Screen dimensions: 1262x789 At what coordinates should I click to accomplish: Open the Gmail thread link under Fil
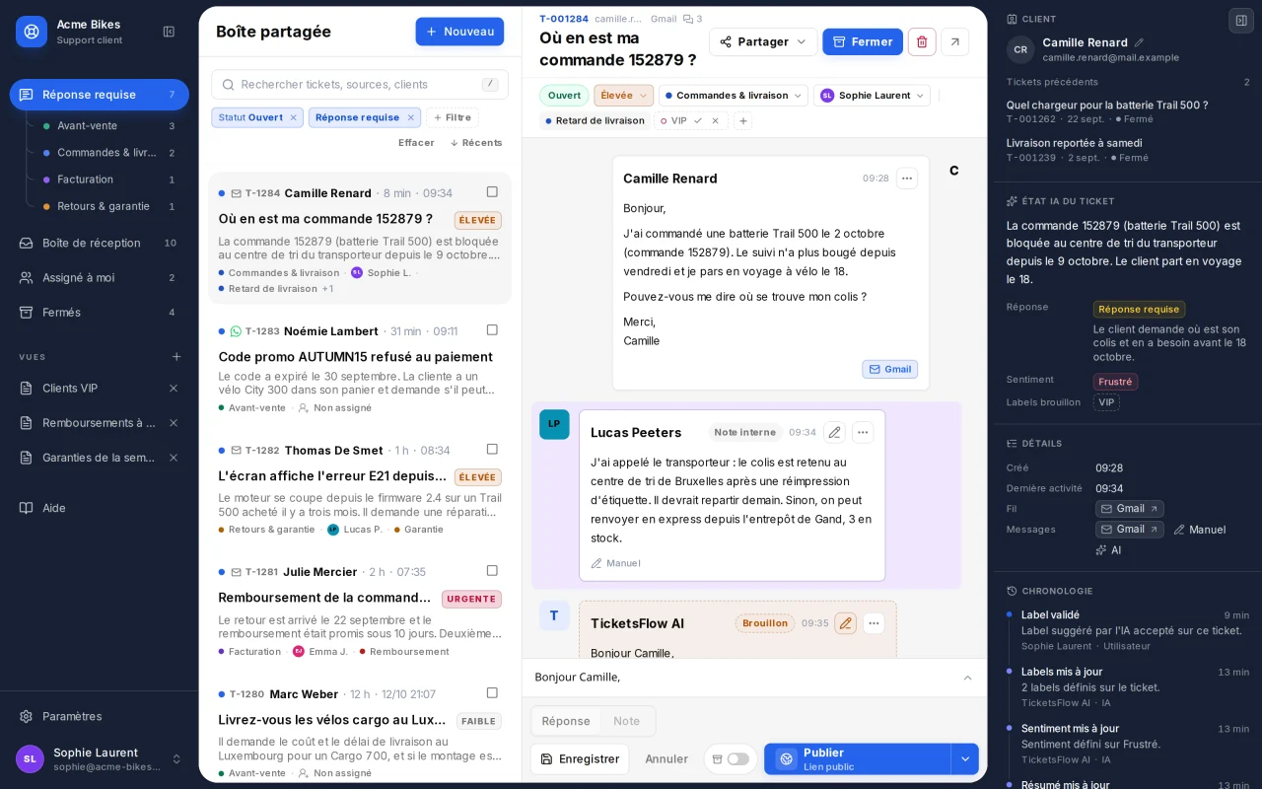[x=1130, y=509]
